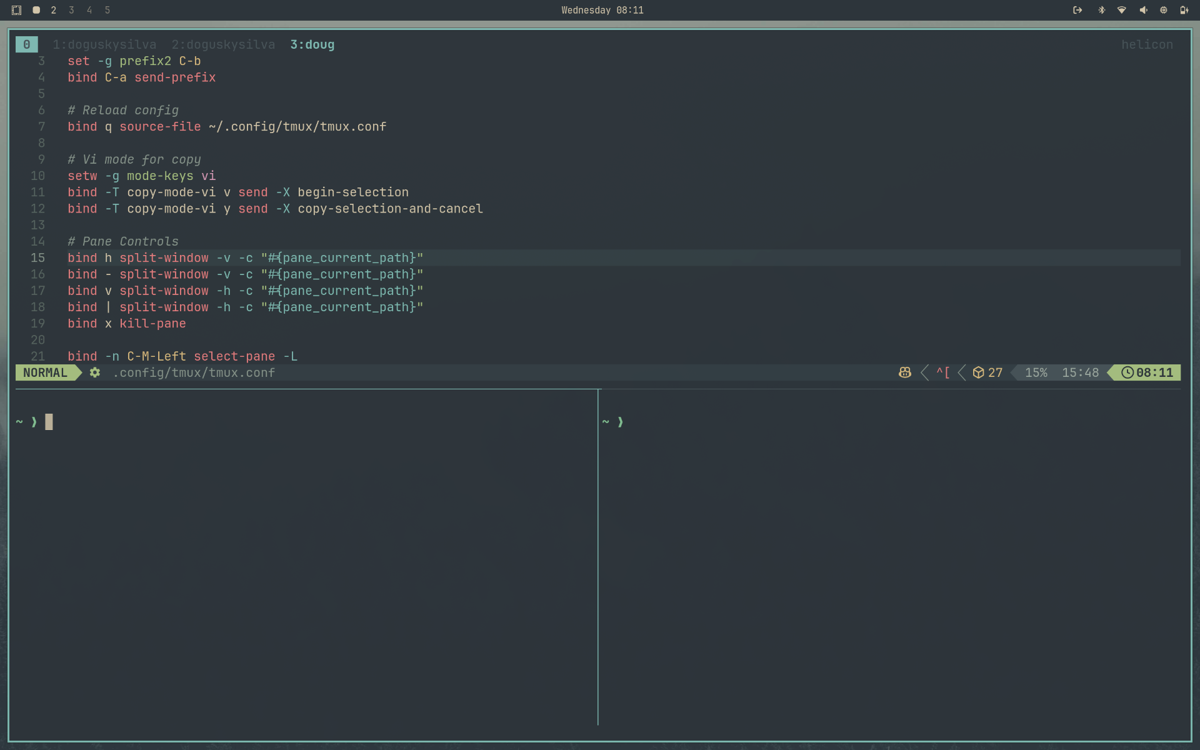Open Bluetooth settings icon
Screen dimensions: 1200x750
1101,10
